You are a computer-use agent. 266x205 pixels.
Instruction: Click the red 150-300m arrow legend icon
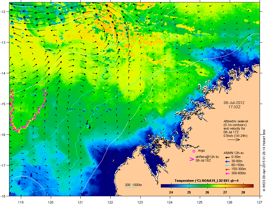click(228, 169)
